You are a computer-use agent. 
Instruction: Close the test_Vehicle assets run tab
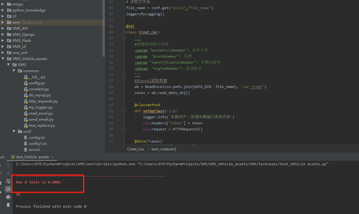(52, 157)
